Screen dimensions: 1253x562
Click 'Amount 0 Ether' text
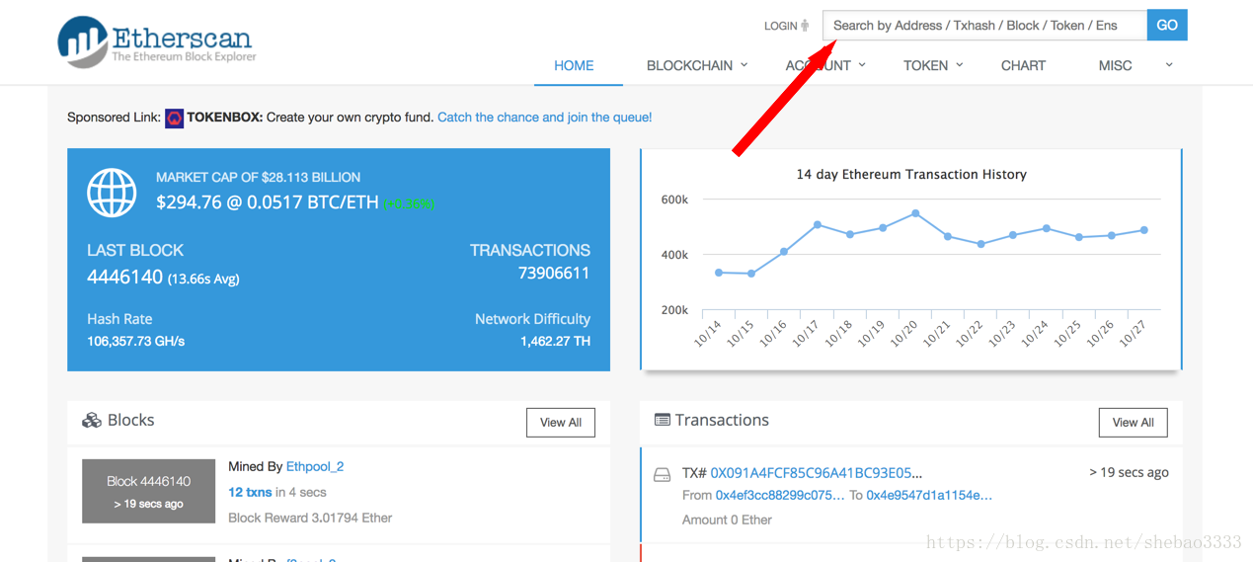tap(727, 520)
